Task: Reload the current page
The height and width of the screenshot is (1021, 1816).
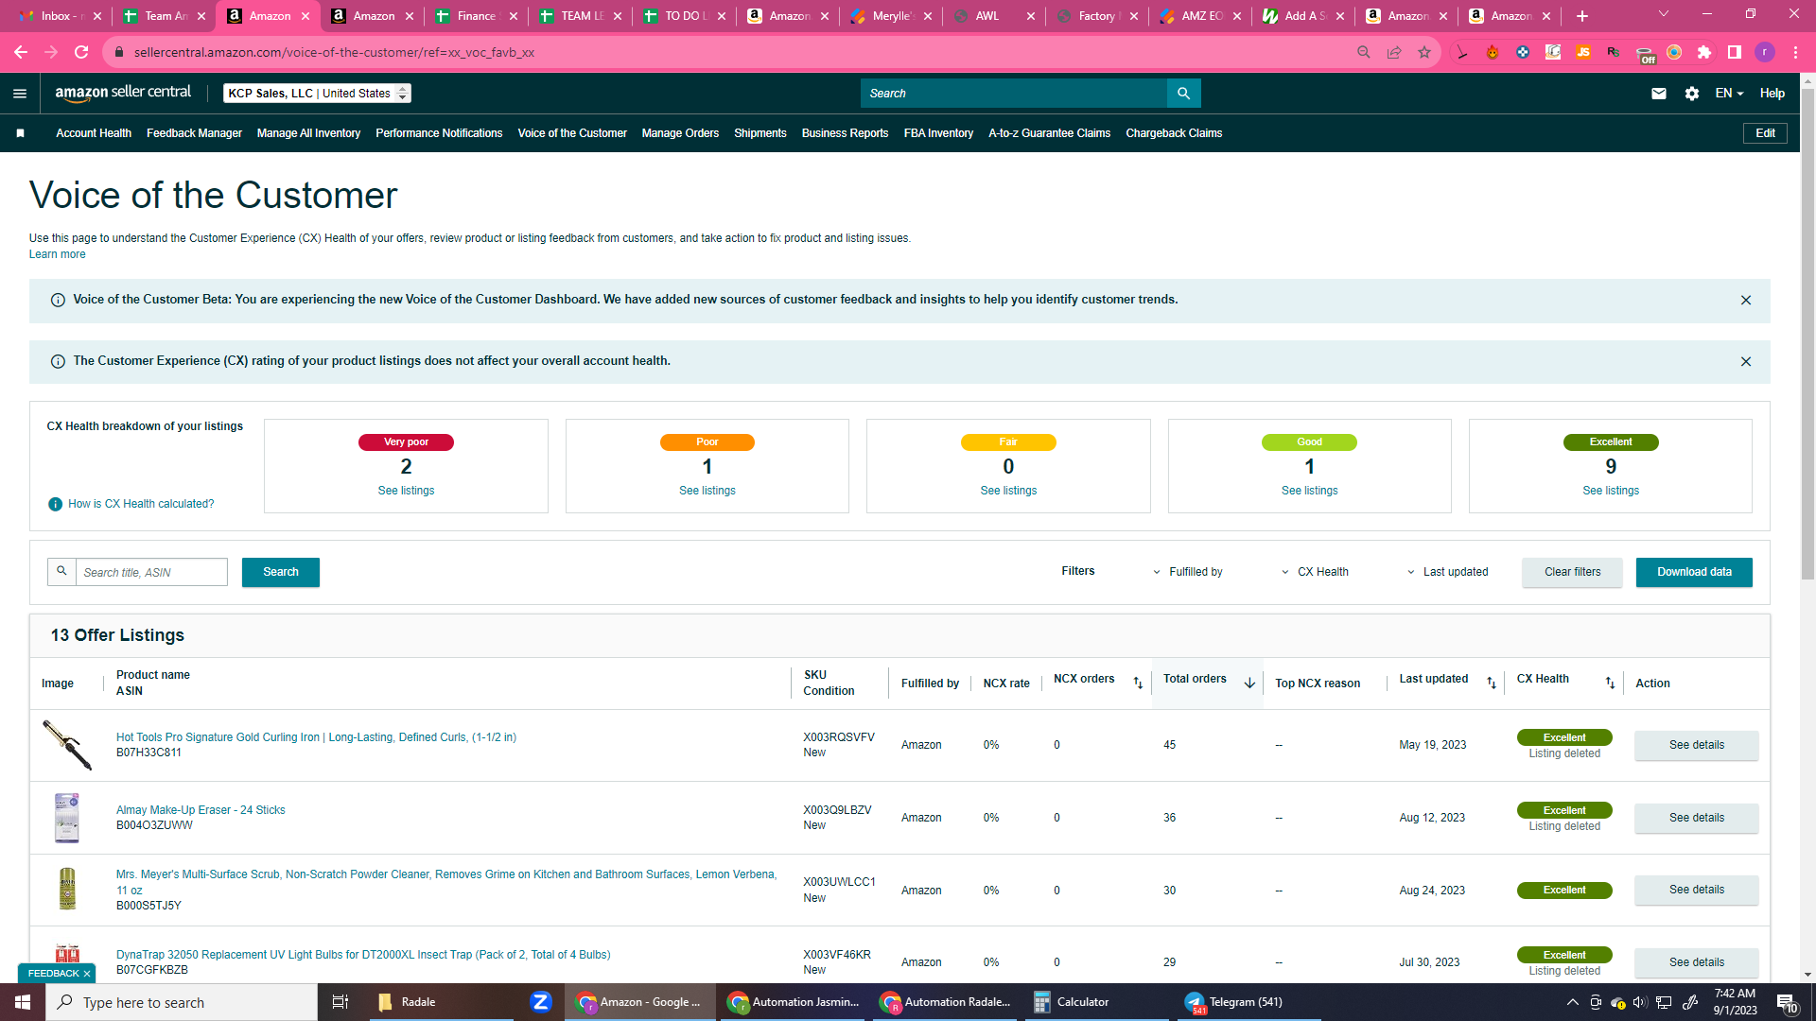Action: tap(81, 52)
